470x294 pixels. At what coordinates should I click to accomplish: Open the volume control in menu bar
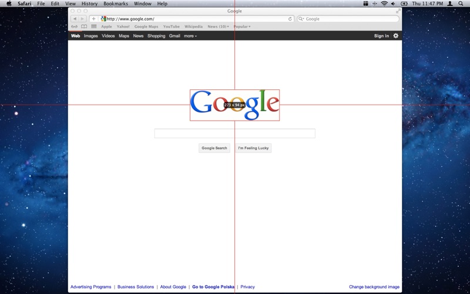[x=393, y=4]
